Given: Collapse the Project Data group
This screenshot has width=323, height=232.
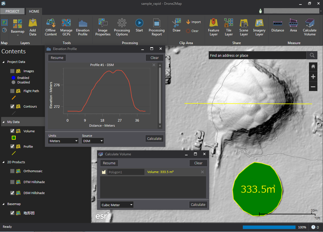Looking at the screenshot, I should click(3, 62).
